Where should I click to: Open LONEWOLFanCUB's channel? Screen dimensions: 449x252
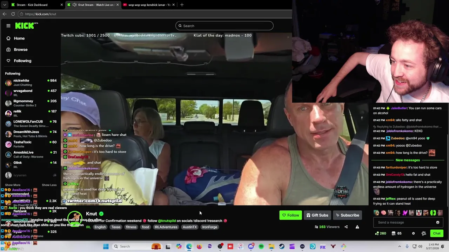[x=31, y=124]
